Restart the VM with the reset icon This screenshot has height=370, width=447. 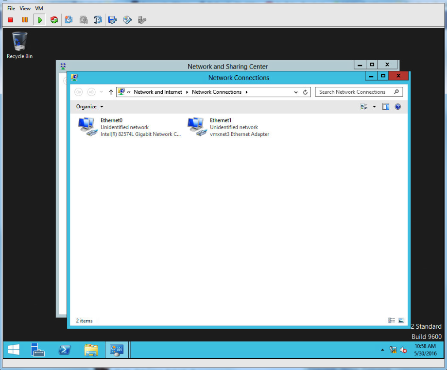click(x=54, y=20)
